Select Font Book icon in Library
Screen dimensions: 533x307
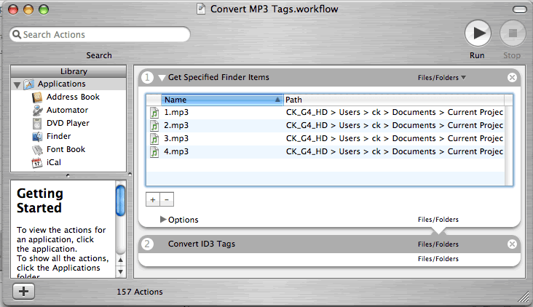tap(36, 150)
